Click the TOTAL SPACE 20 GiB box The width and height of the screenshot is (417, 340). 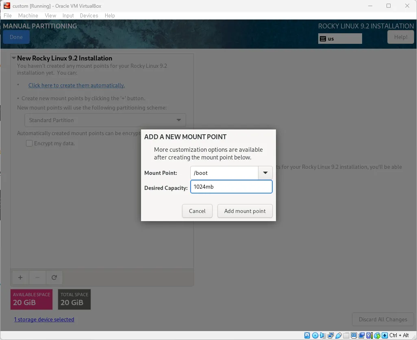(74, 299)
